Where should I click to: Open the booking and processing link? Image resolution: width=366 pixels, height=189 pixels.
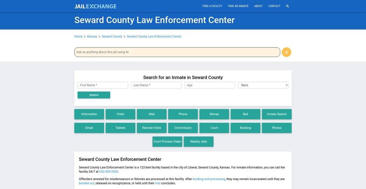(x=209, y=179)
